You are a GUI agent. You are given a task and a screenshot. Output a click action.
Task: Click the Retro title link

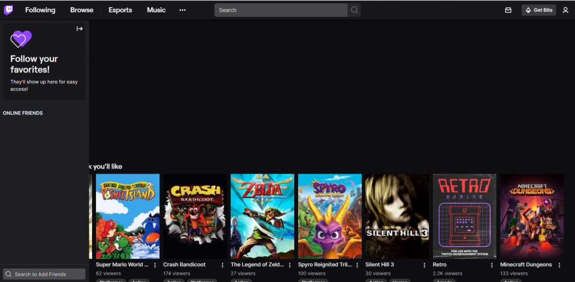(x=440, y=265)
